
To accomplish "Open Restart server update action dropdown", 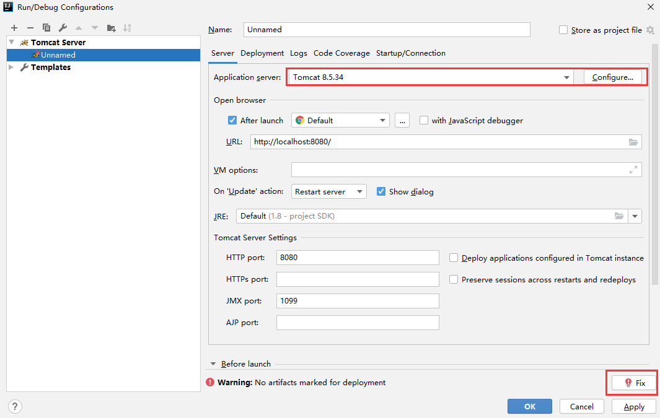I will 328,191.
